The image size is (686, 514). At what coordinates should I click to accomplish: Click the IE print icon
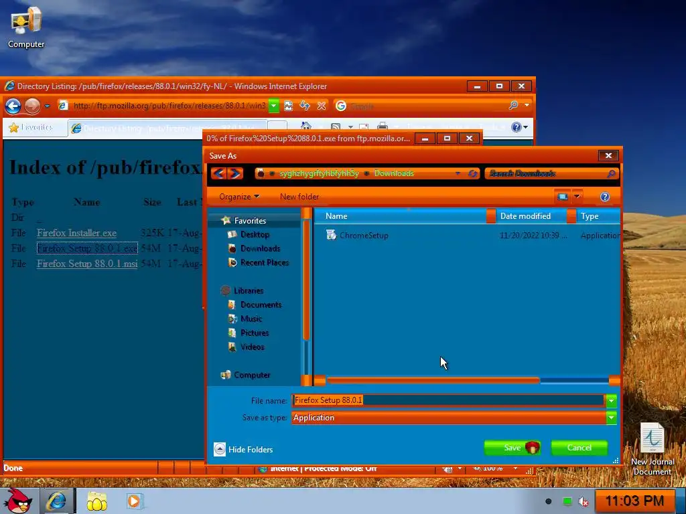tap(383, 126)
